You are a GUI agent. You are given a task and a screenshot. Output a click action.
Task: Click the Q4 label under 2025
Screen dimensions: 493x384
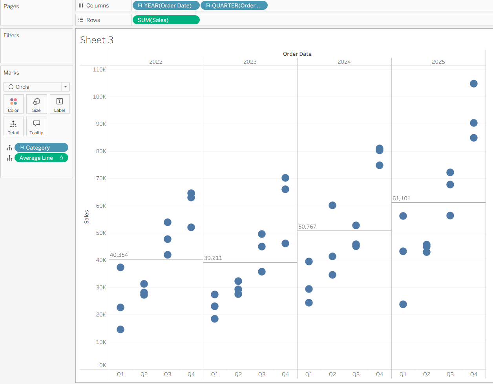[474, 374]
